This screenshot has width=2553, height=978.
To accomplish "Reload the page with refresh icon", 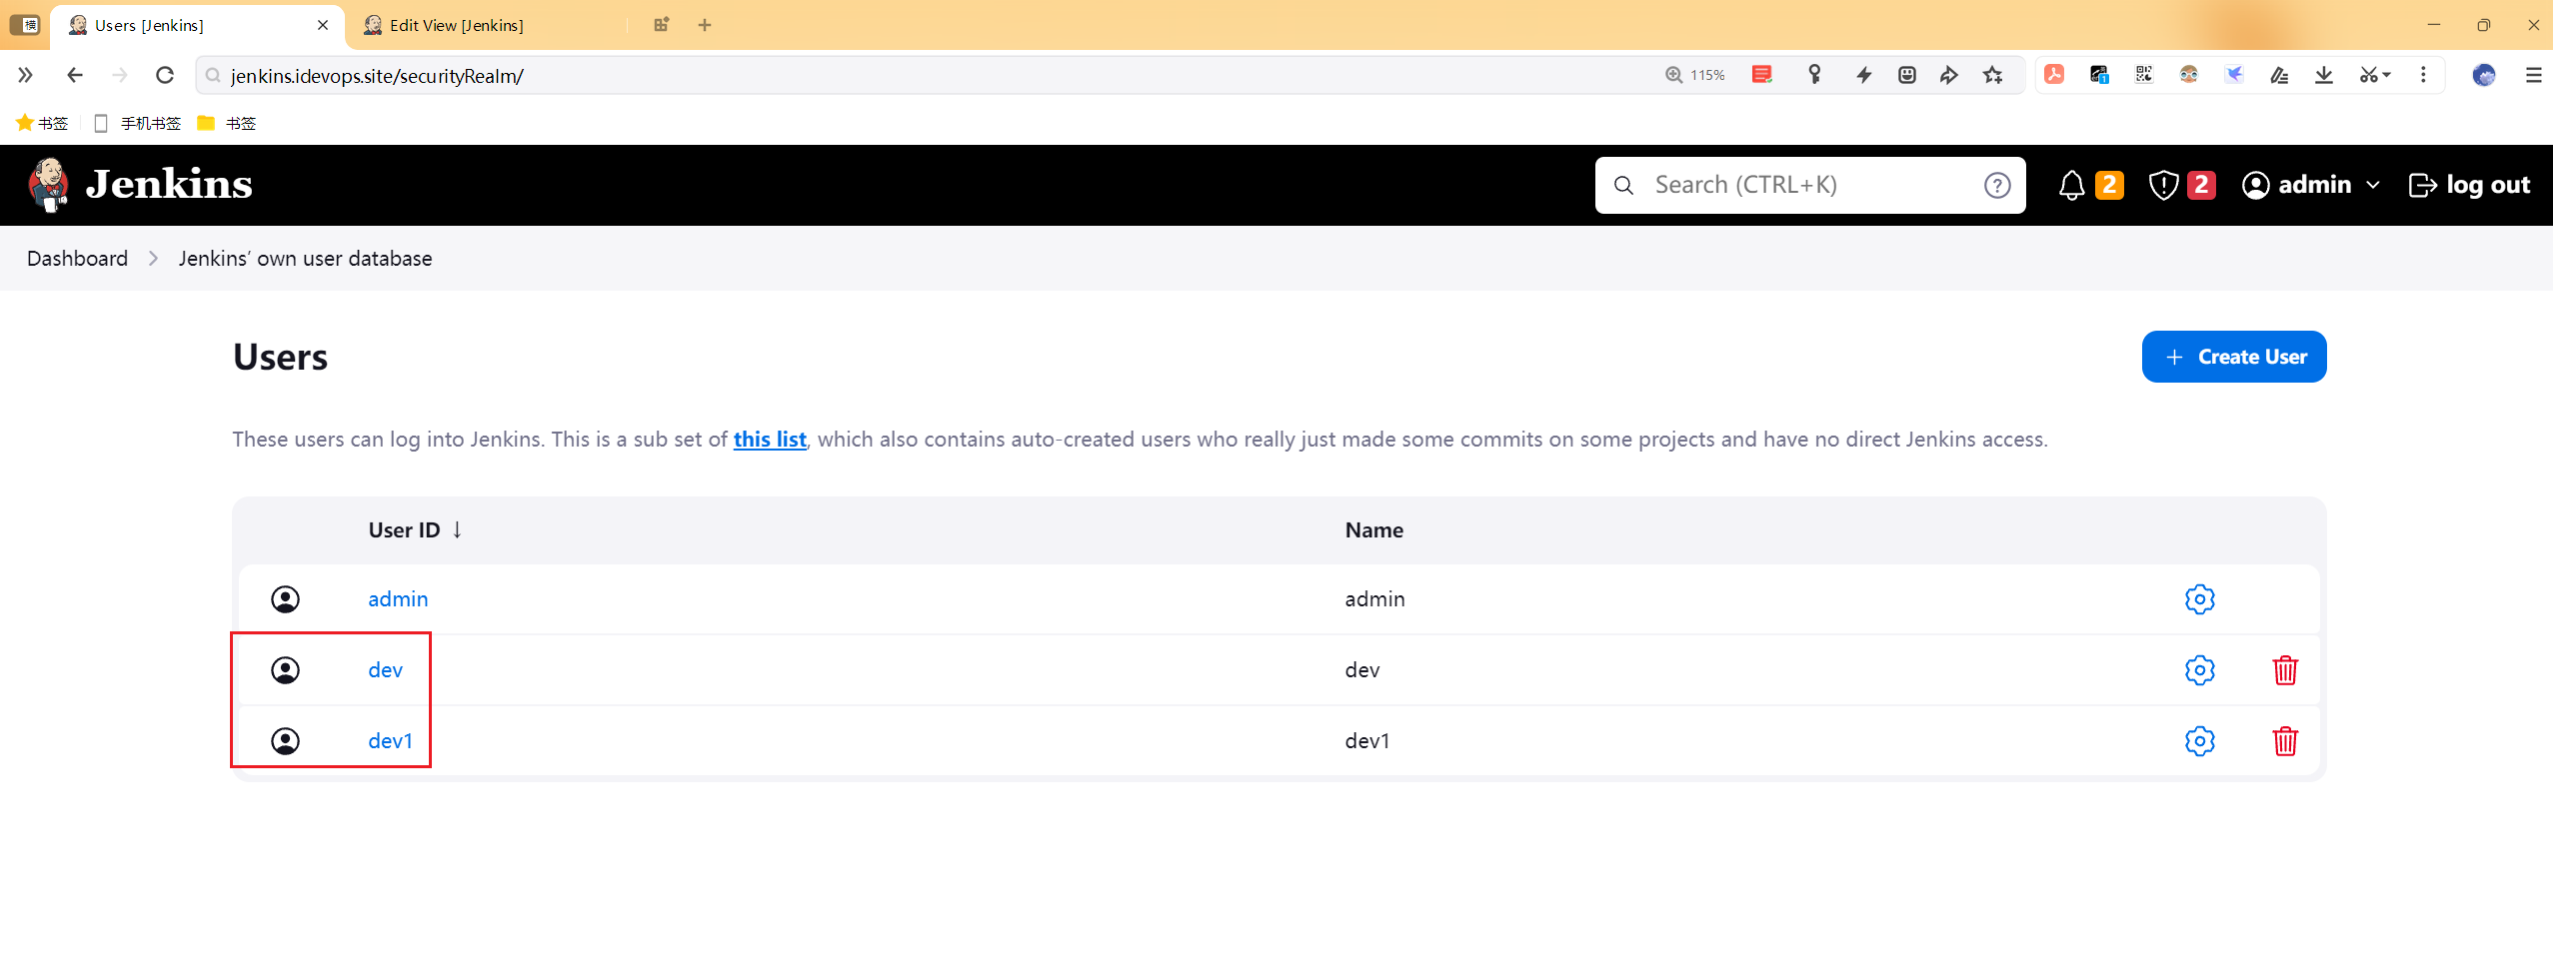I will click(x=165, y=75).
